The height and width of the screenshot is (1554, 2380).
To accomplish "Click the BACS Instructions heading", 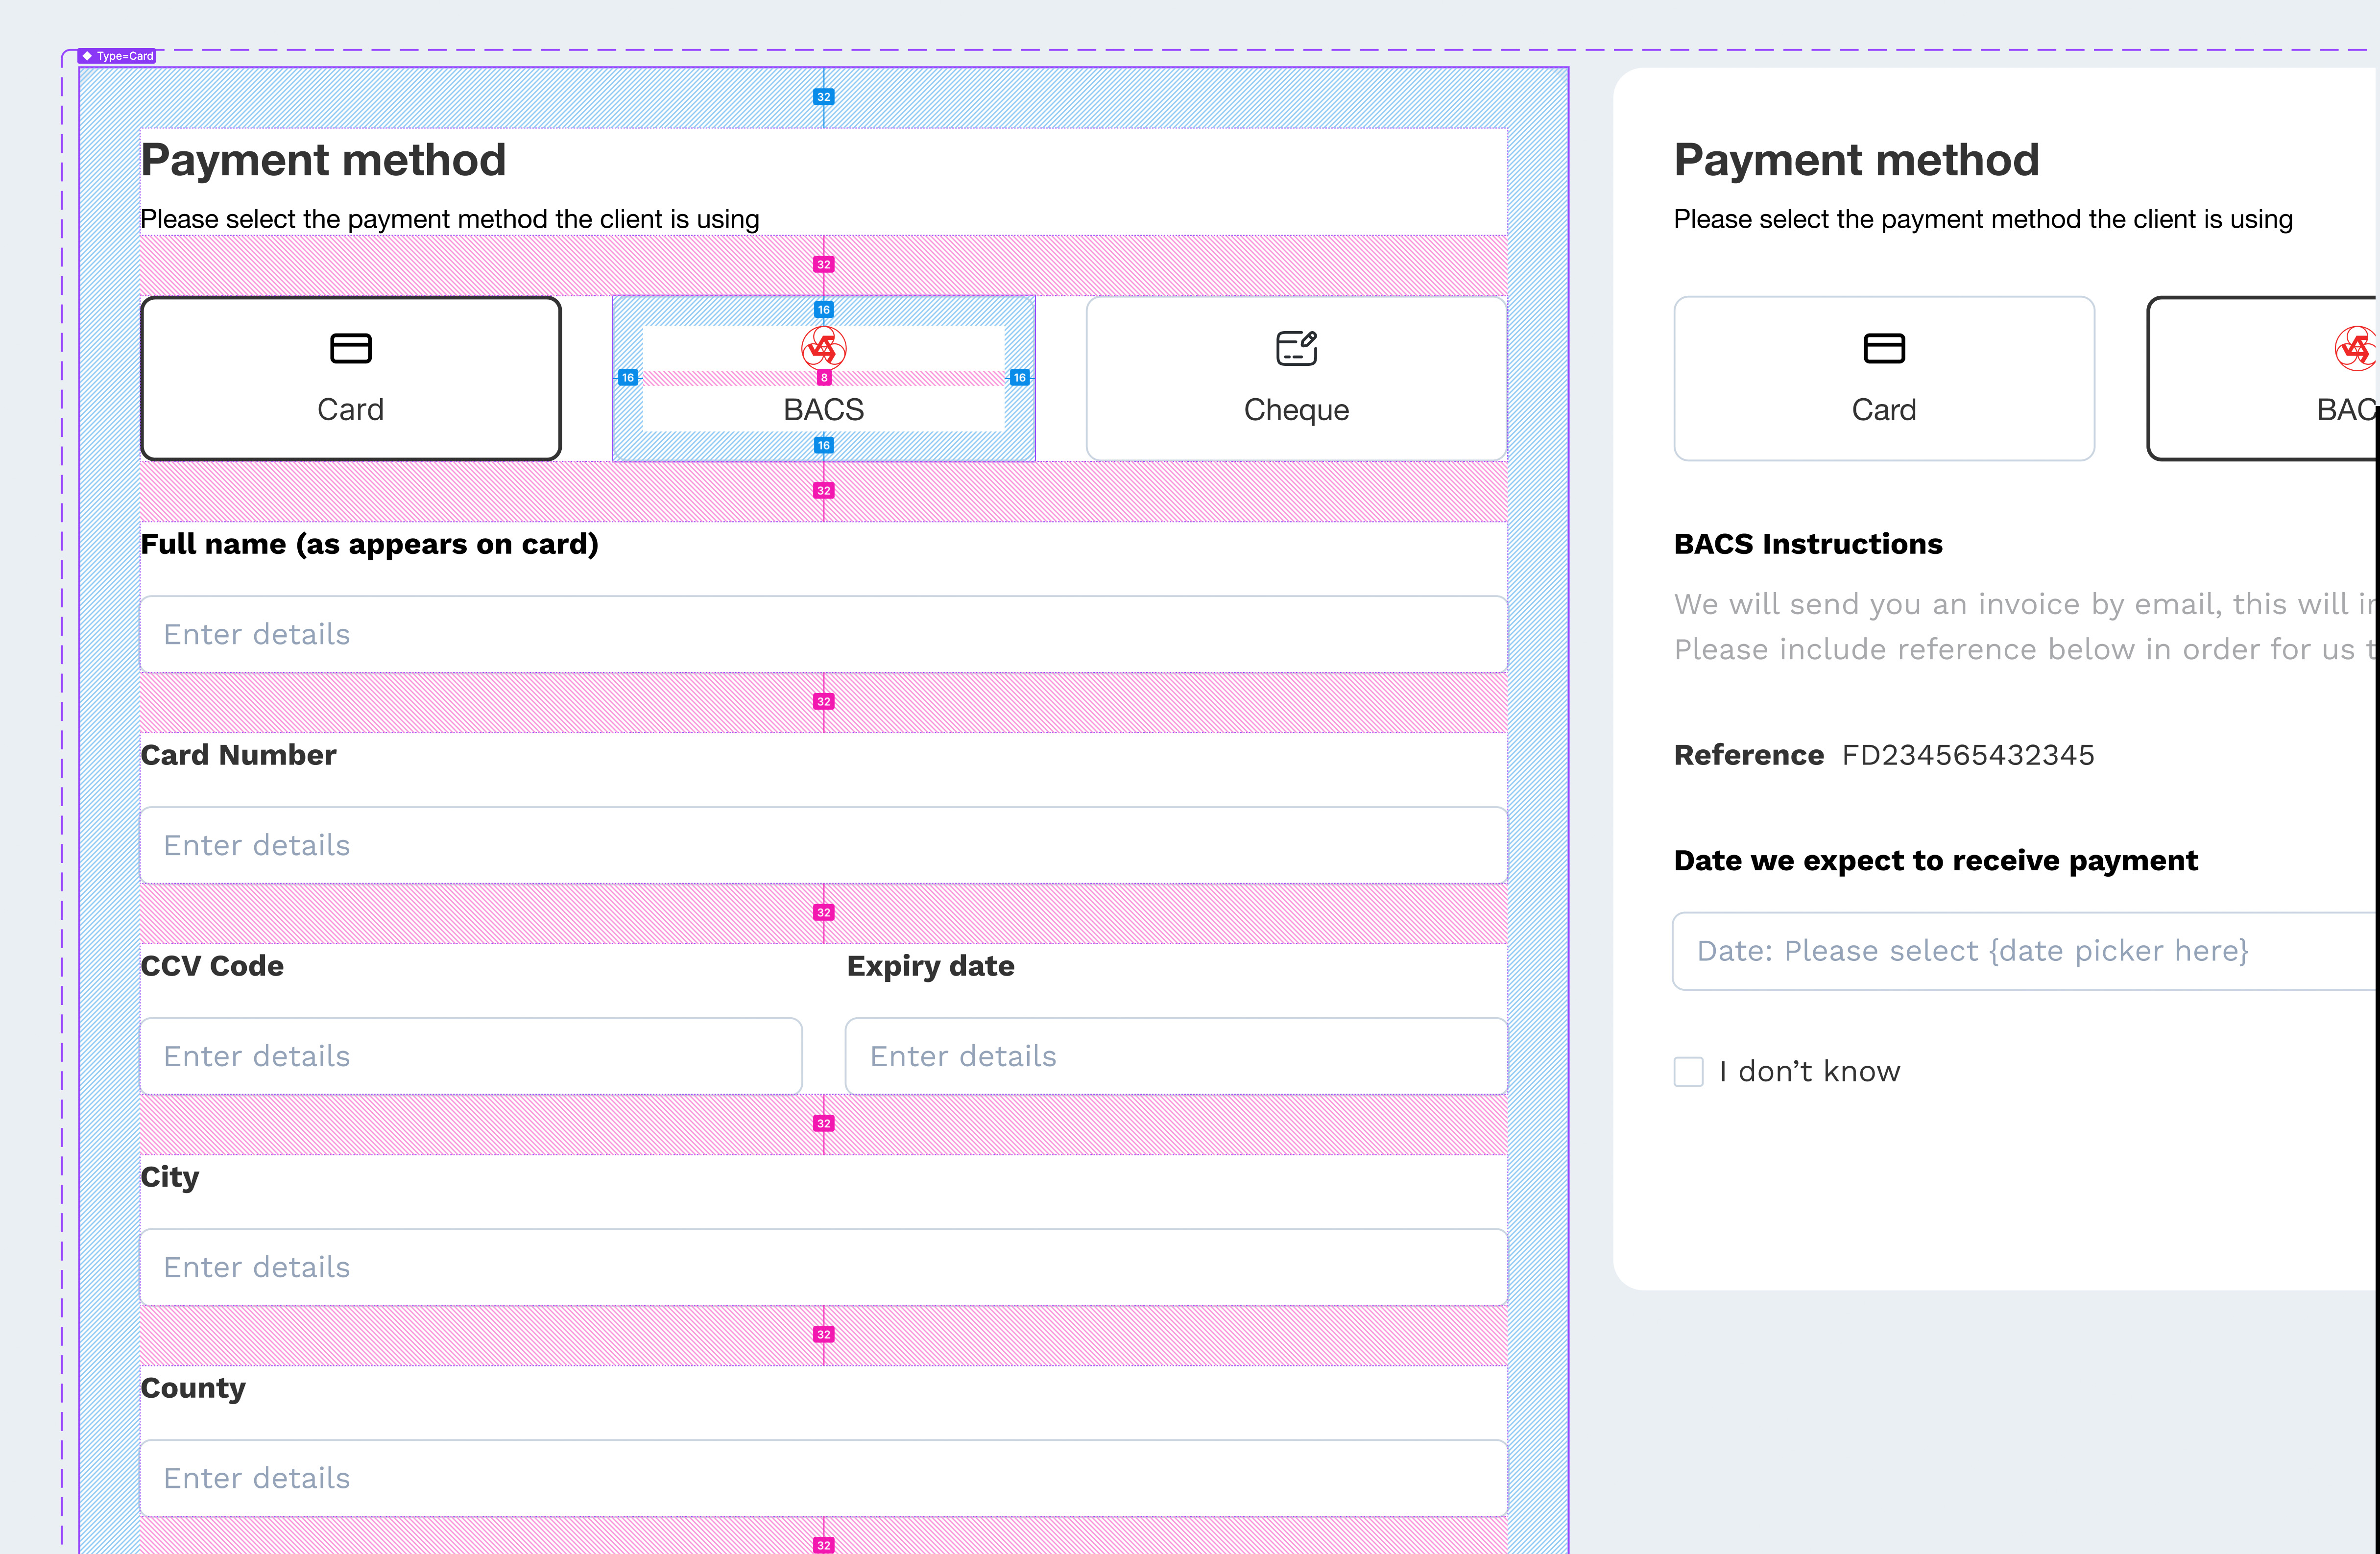I will pyautogui.click(x=1808, y=544).
